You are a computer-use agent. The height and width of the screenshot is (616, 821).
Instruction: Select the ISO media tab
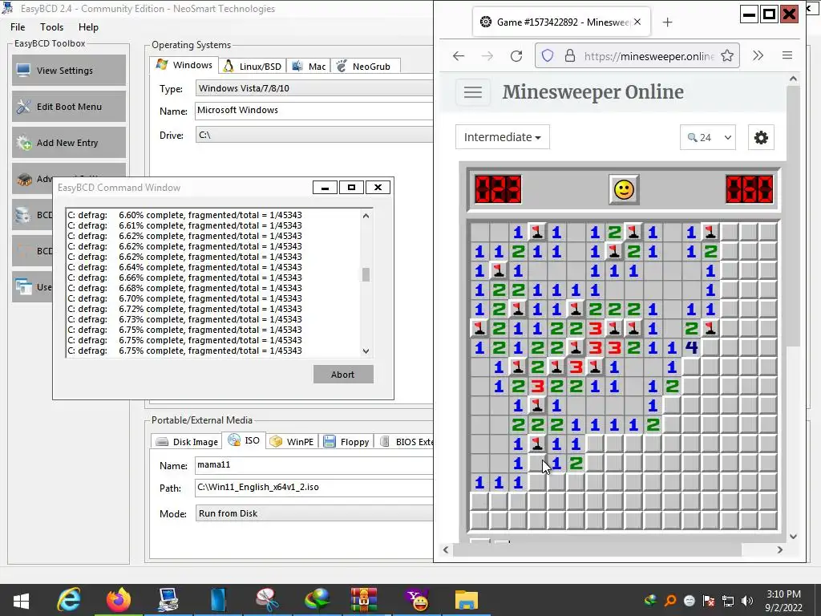244,440
